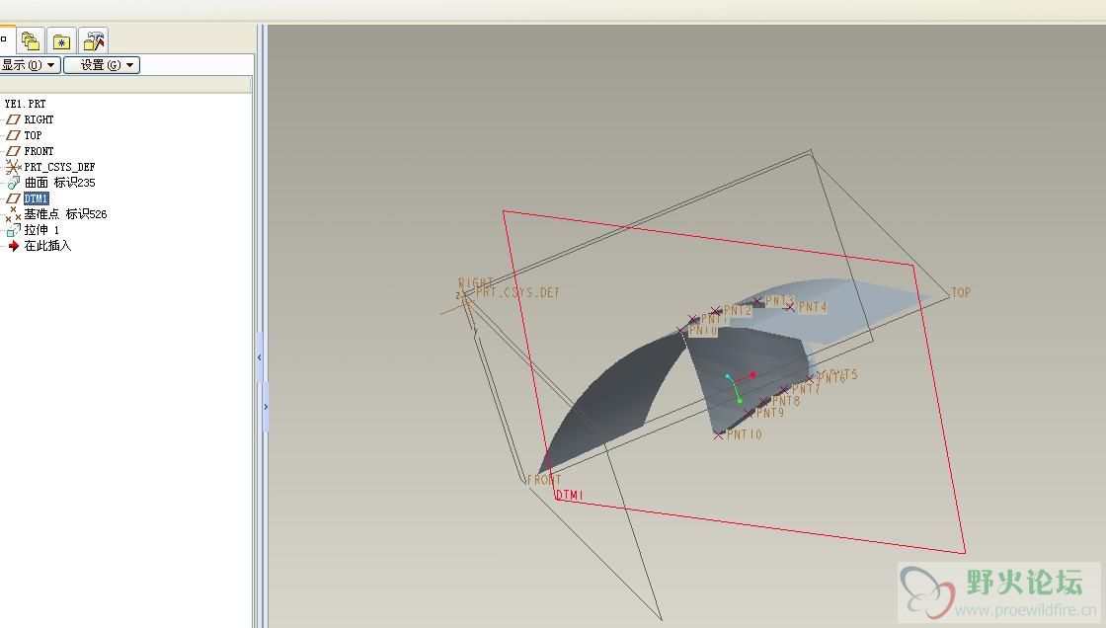Select the YE1.PRT root node

tap(25, 104)
